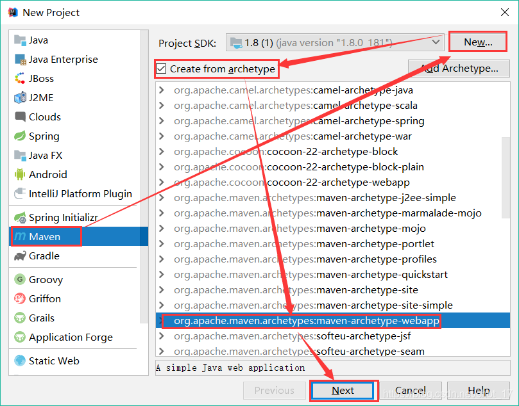Click the Groovy G icon
This screenshot has height=406, width=519.
(20, 279)
